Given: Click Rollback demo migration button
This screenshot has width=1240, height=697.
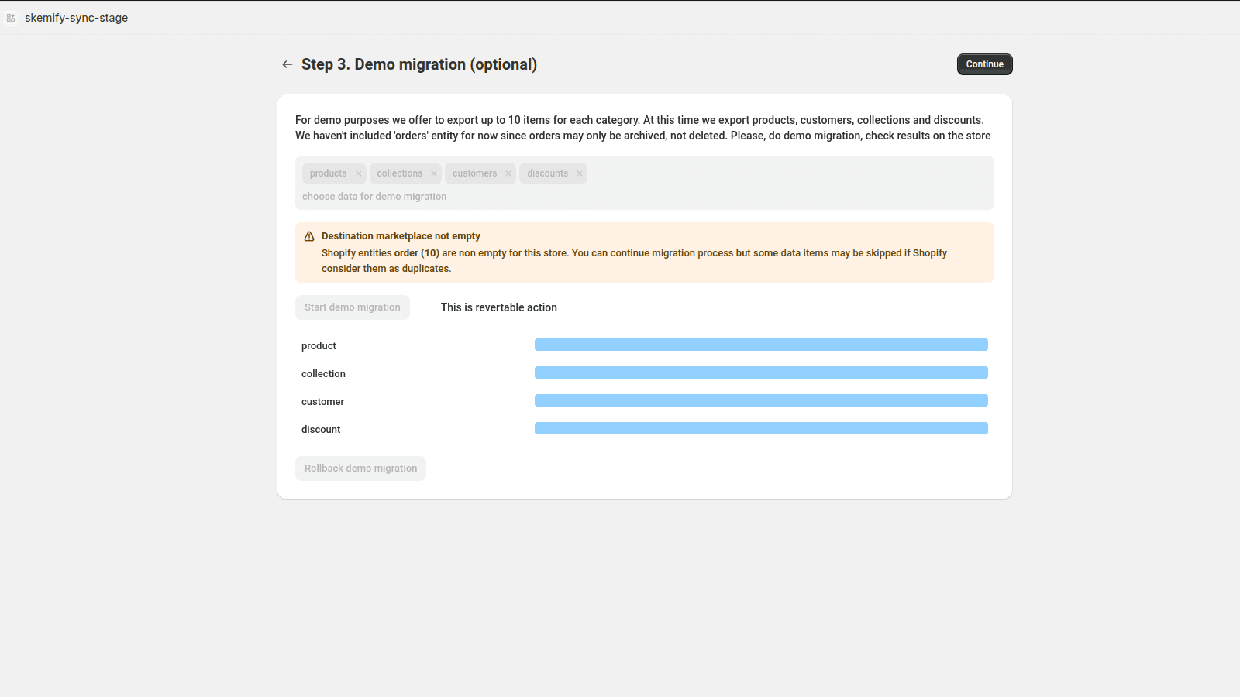Looking at the screenshot, I should pyautogui.click(x=360, y=469).
